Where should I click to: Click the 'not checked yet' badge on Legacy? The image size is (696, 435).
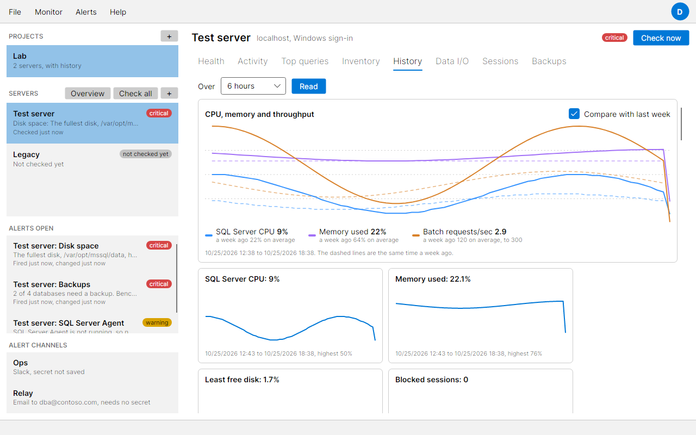click(146, 154)
